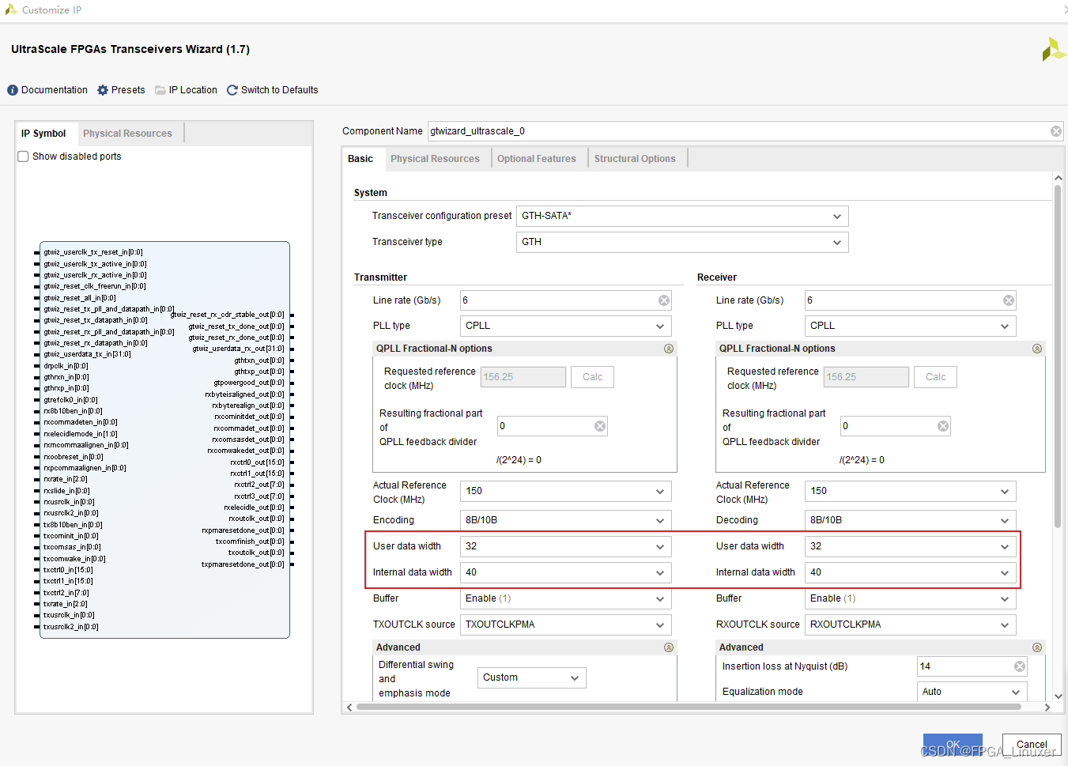The width and height of the screenshot is (1068, 766).
Task: Open the Receiver PLL type dropdown
Action: point(911,326)
